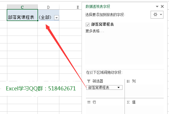Click the 值 area label
The width and height of the screenshot is (169, 114).
(x=134, y=102)
